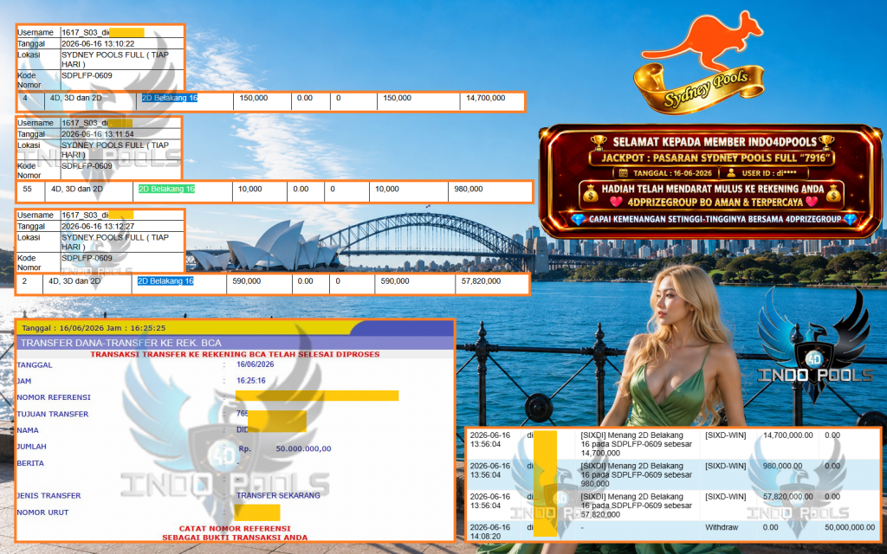
Task: Click the row number 55 cell
Action: click(x=27, y=189)
